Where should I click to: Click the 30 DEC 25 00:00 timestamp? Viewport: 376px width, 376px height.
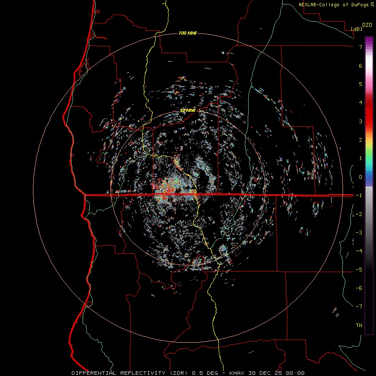pos(277,373)
